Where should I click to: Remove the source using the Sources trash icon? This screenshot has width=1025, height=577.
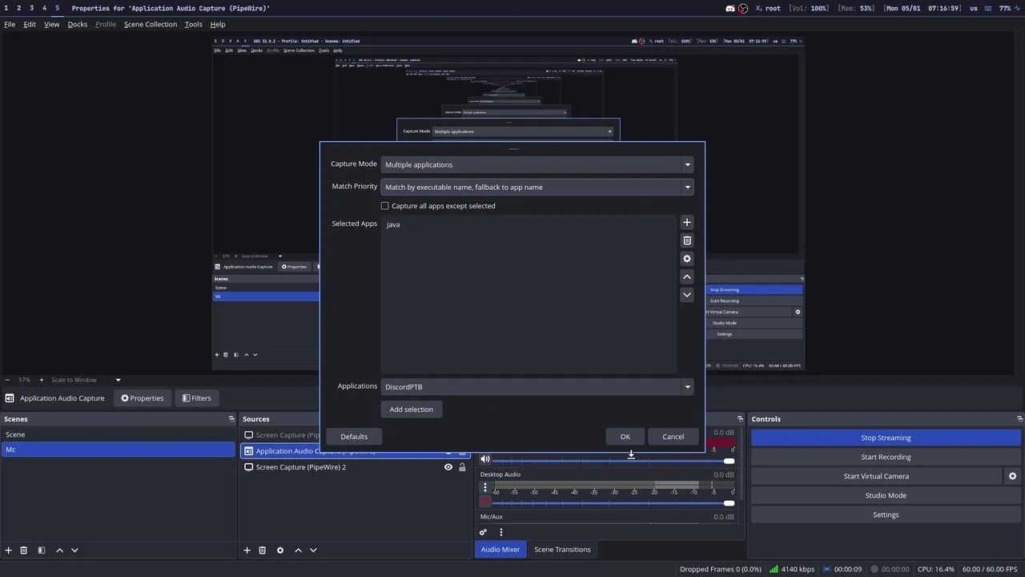[x=262, y=551]
